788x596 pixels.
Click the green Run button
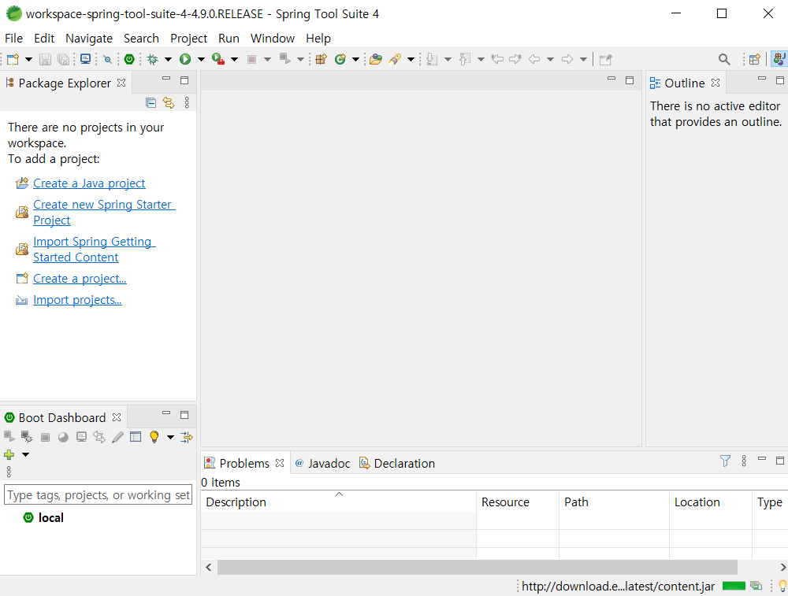coord(185,59)
